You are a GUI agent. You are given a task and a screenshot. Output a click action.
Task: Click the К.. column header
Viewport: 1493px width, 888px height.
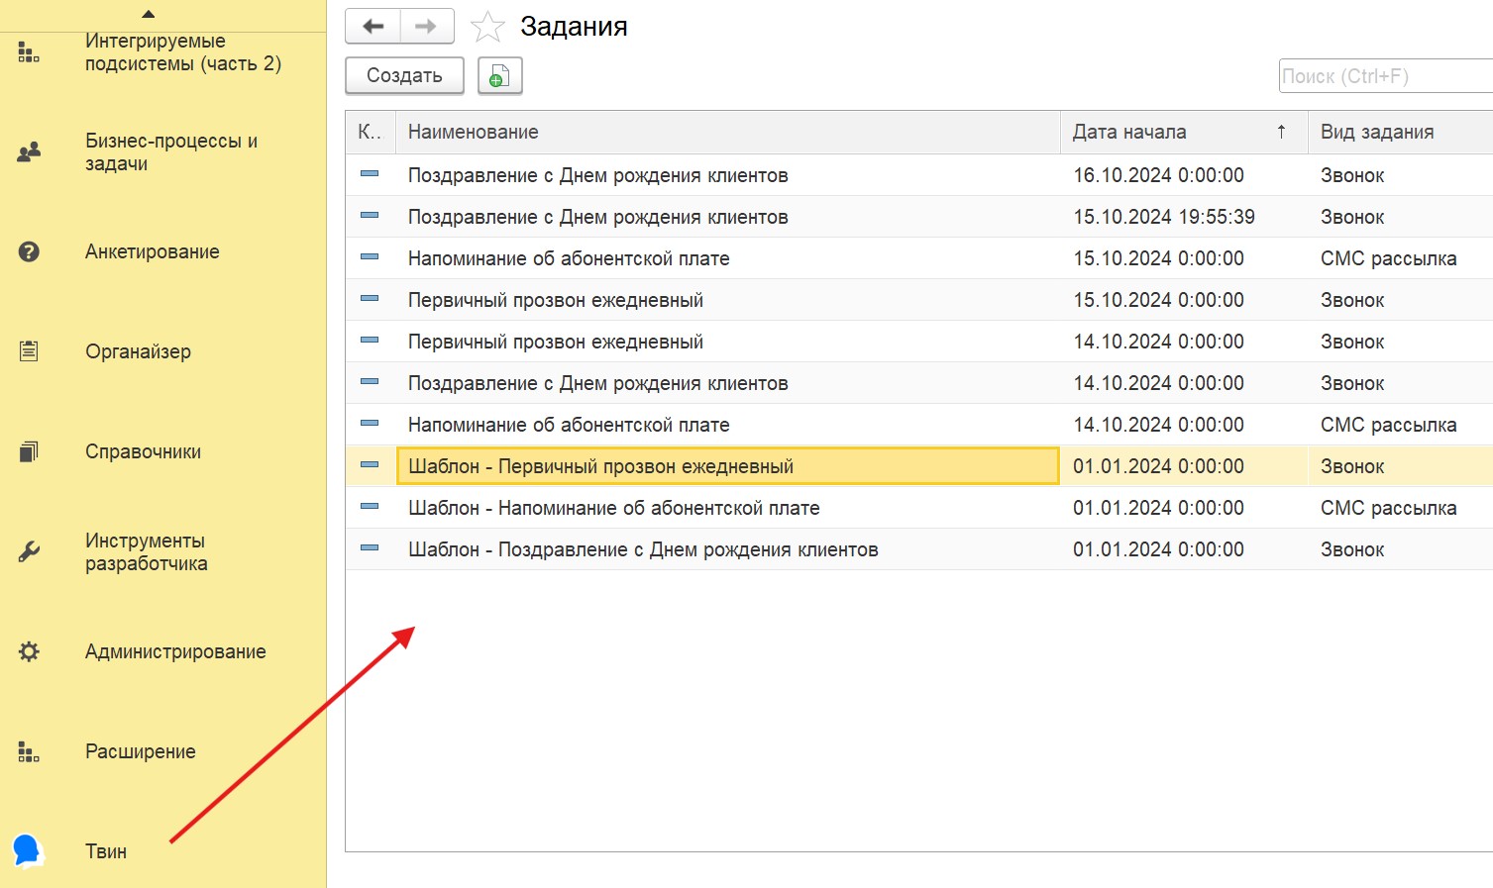[x=370, y=132]
